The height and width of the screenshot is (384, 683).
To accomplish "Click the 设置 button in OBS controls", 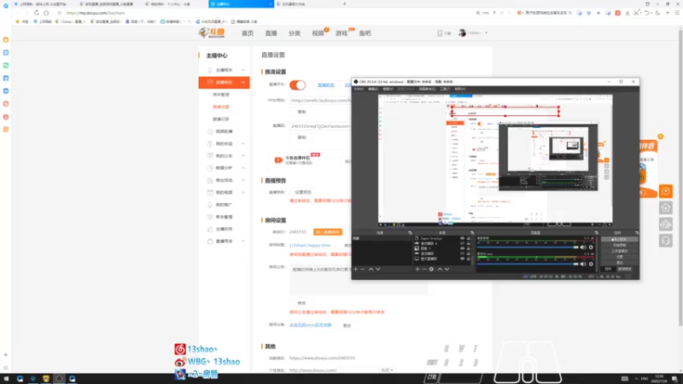I will (620, 257).
